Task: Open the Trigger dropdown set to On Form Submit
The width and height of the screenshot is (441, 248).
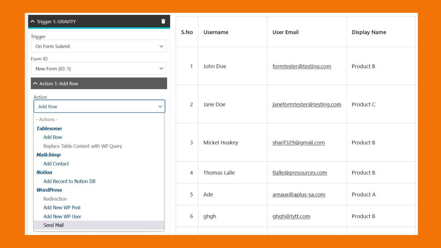Action: click(x=99, y=46)
